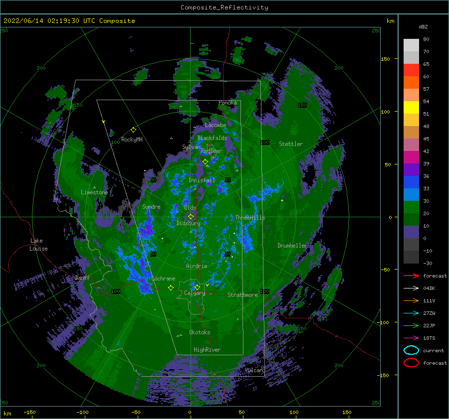
Task: Pick the yellow 54 dBZ color swatch
Action: (411, 108)
